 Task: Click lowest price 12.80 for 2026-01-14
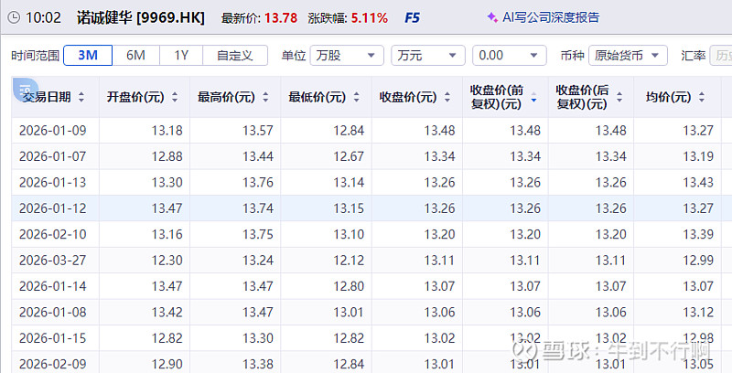click(x=349, y=286)
